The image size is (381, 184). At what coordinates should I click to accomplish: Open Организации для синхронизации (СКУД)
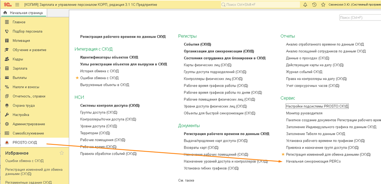point(219,51)
